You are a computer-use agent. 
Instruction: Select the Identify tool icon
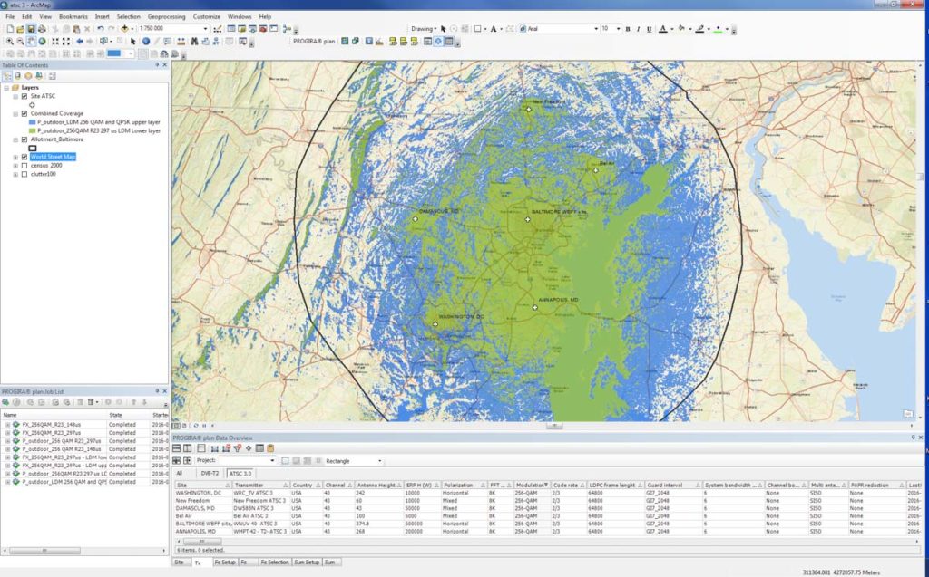click(x=146, y=42)
